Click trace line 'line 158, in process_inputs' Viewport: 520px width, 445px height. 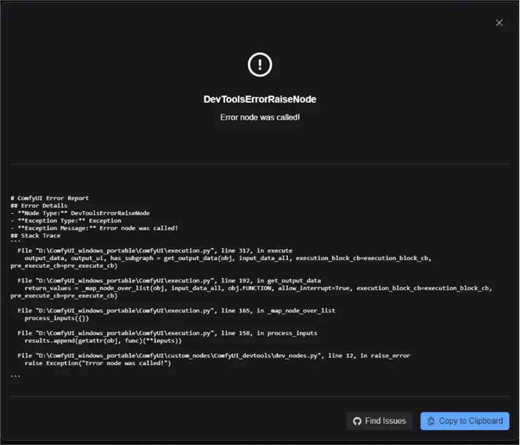[168, 333]
